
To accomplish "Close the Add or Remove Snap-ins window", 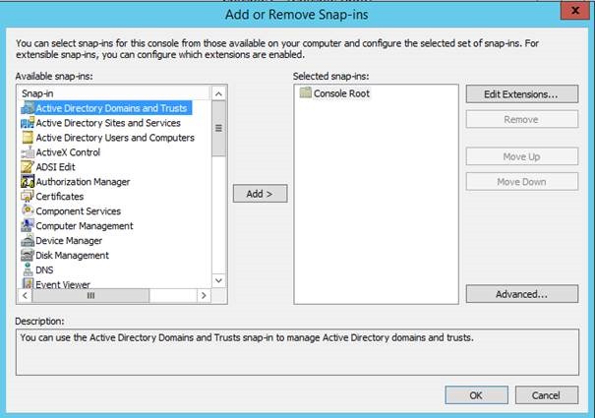I will 575,10.
